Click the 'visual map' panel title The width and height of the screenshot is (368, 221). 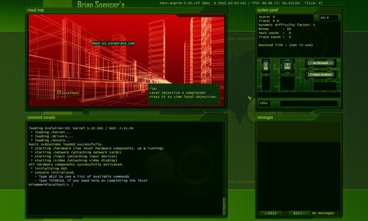(36, 10)
